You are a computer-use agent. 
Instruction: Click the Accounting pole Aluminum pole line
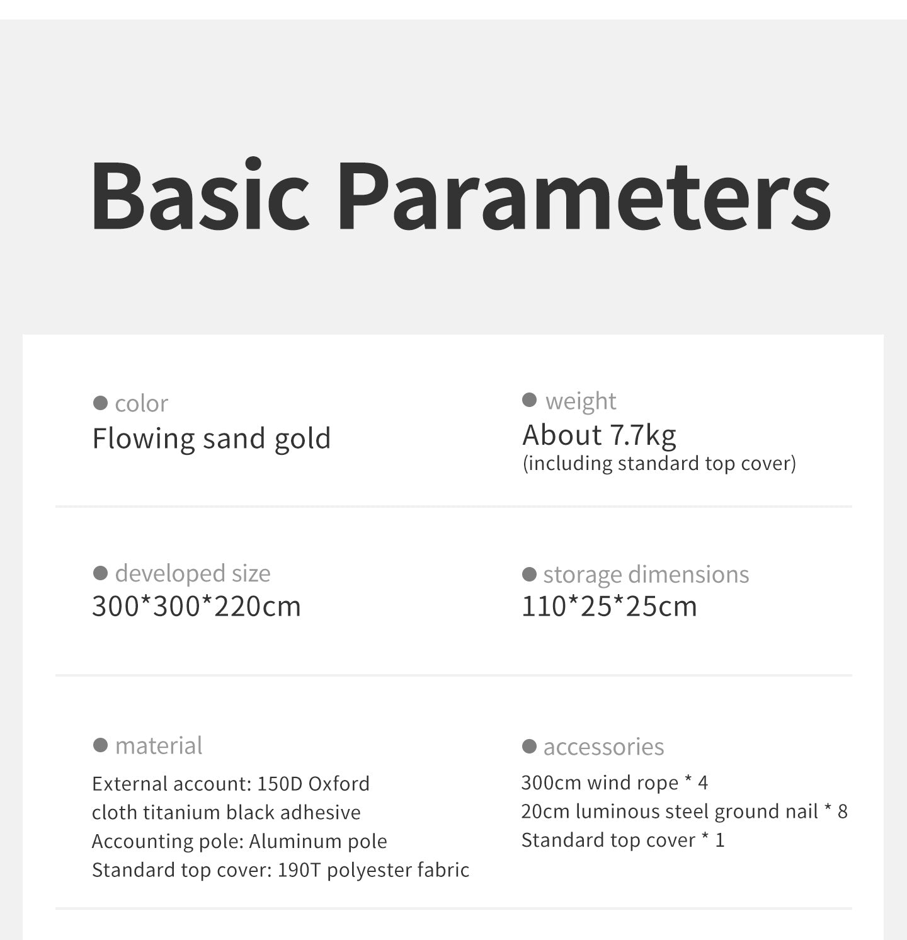coord(239,841)
